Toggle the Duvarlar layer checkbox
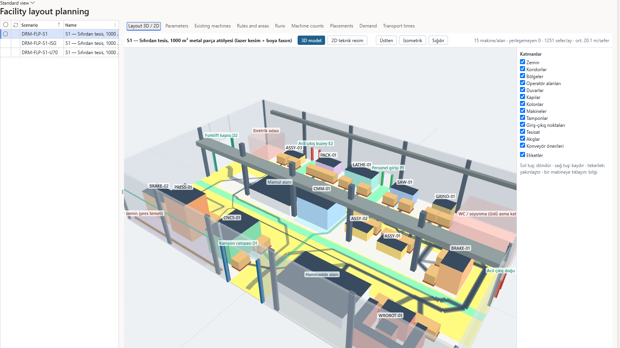This screenshot has width=620, height=348. [x=522, y=90]
